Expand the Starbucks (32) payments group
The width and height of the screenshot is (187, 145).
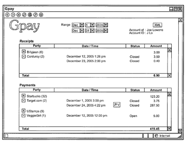click(x=24, y=96)
